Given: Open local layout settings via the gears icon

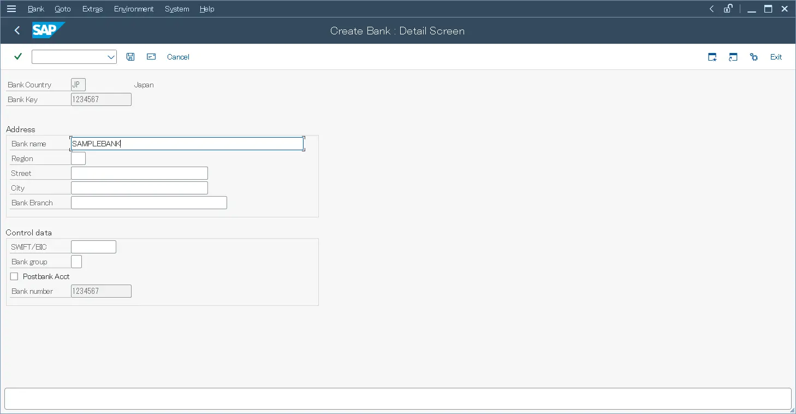Looking at the screenshot, I should (x=753, y=57).
